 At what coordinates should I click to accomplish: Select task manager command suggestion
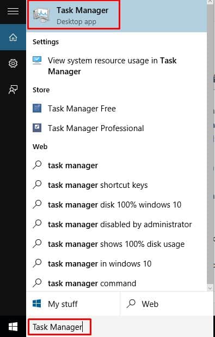pos(116,283)
